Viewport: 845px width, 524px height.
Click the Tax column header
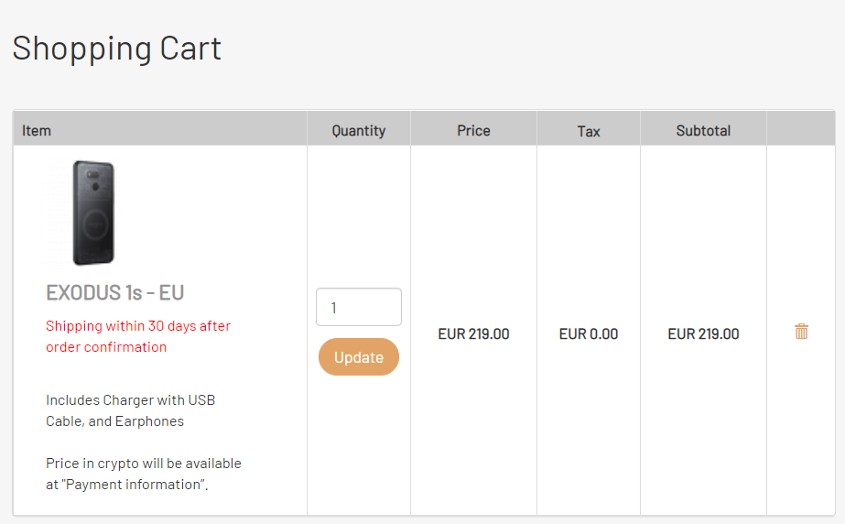(x=589, y=131)
